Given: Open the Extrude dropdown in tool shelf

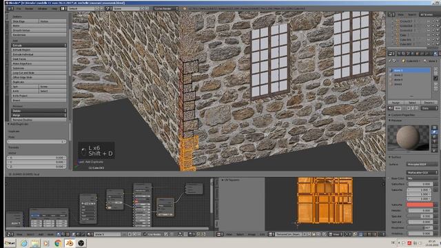Looking at the screenshot, I should [x=39, y=45].
